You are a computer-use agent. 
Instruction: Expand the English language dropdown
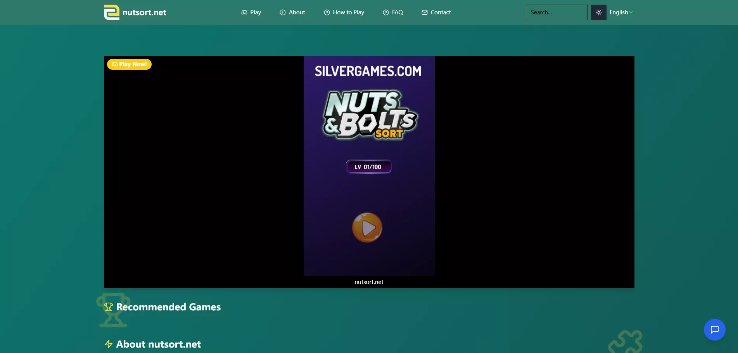(x=621, y=12)
